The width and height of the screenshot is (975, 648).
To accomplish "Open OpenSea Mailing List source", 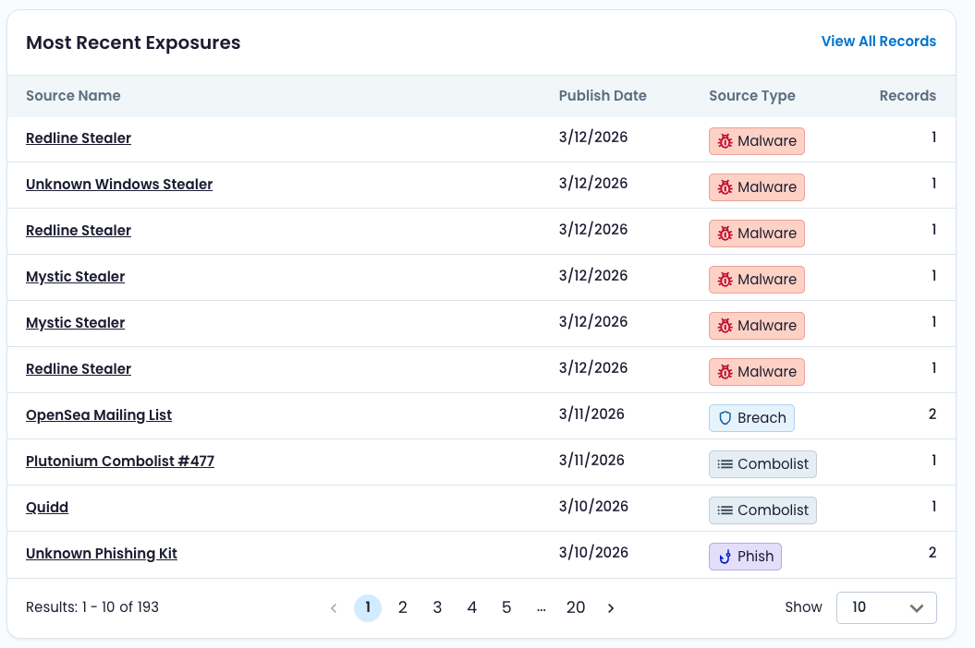I will click(98, 415).
